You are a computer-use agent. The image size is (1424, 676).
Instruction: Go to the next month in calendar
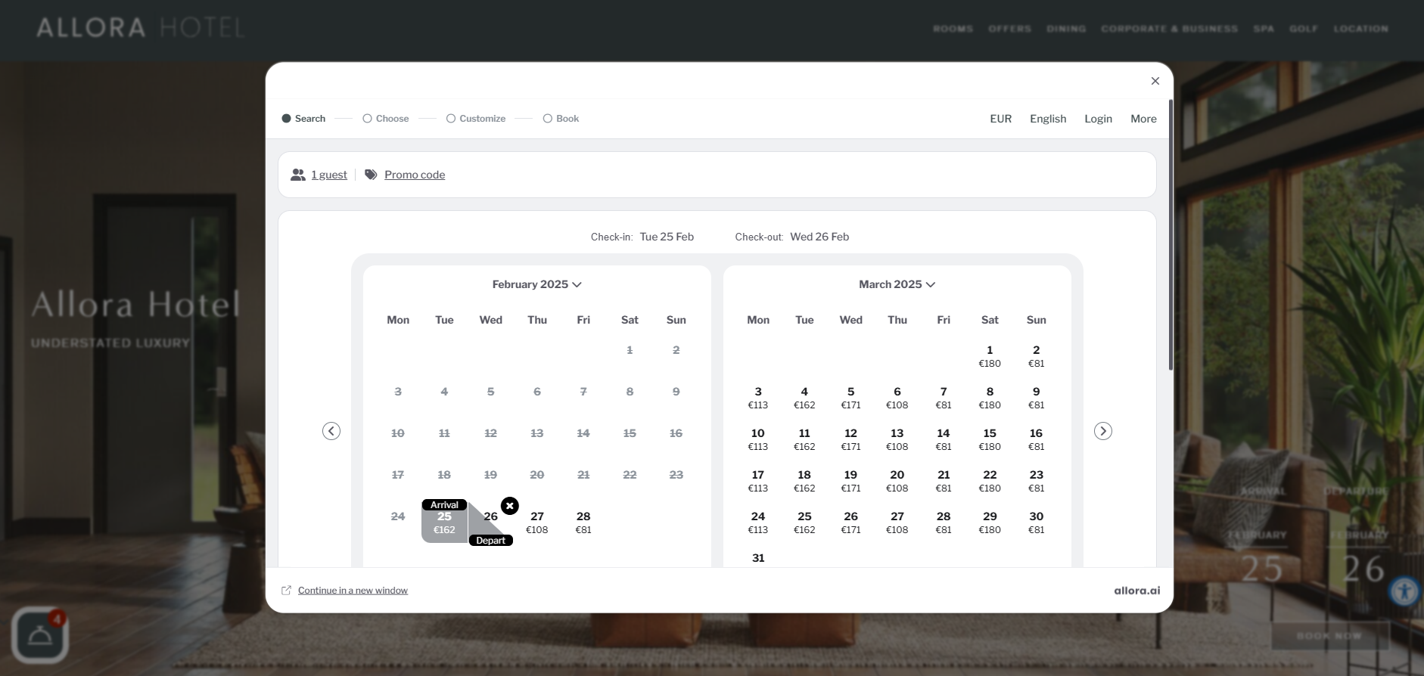tap(1103, 431)
